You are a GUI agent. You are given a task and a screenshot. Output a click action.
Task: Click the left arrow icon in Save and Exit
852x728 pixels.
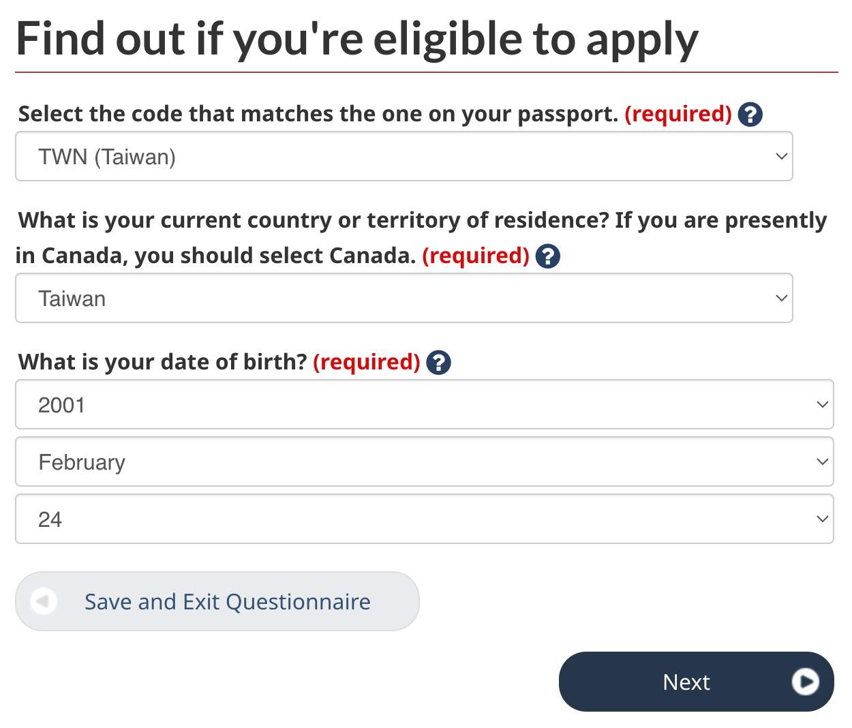(x=44, y=601)
